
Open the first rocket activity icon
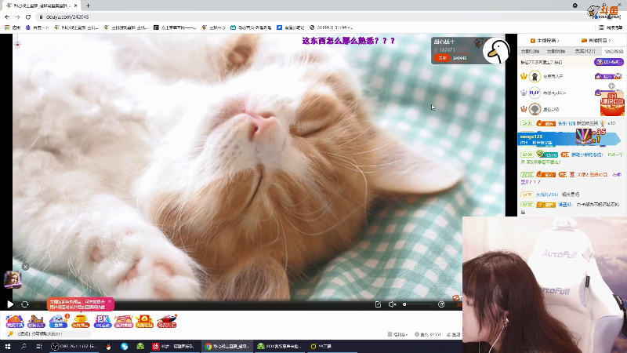click(x=15, y=321)
